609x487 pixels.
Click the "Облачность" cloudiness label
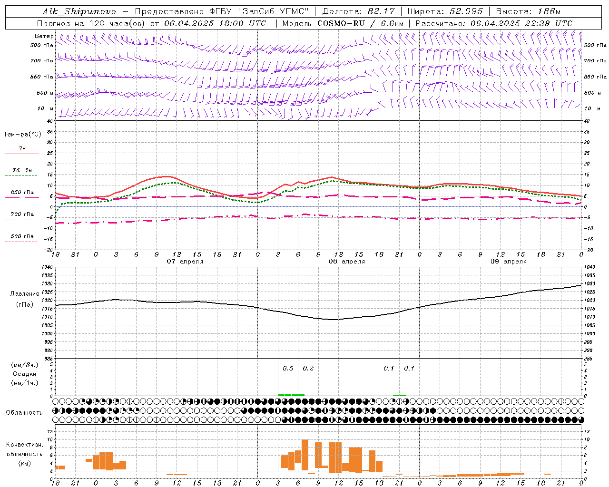coord(24,412)
